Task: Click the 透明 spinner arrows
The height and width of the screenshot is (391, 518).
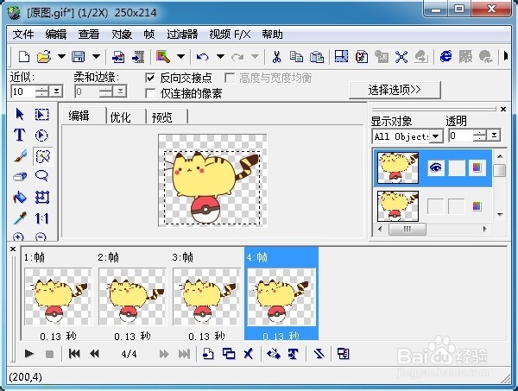Action: (480, 136)
